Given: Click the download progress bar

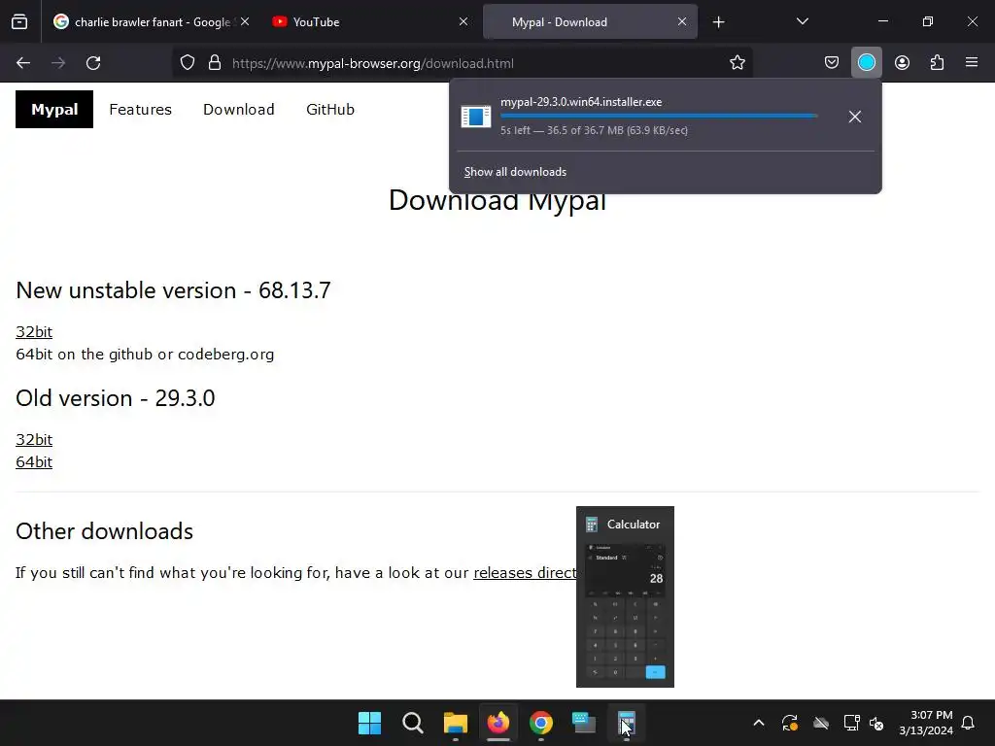Looking at the screenshot, I should tap(659, 117).
